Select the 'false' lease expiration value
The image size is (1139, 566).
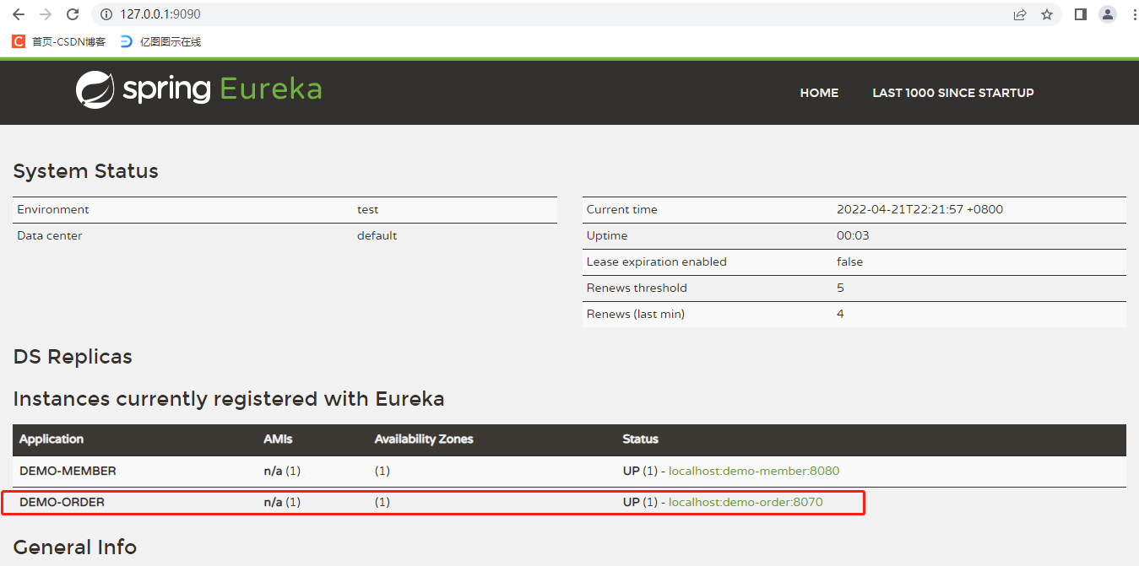coord(850,261)
